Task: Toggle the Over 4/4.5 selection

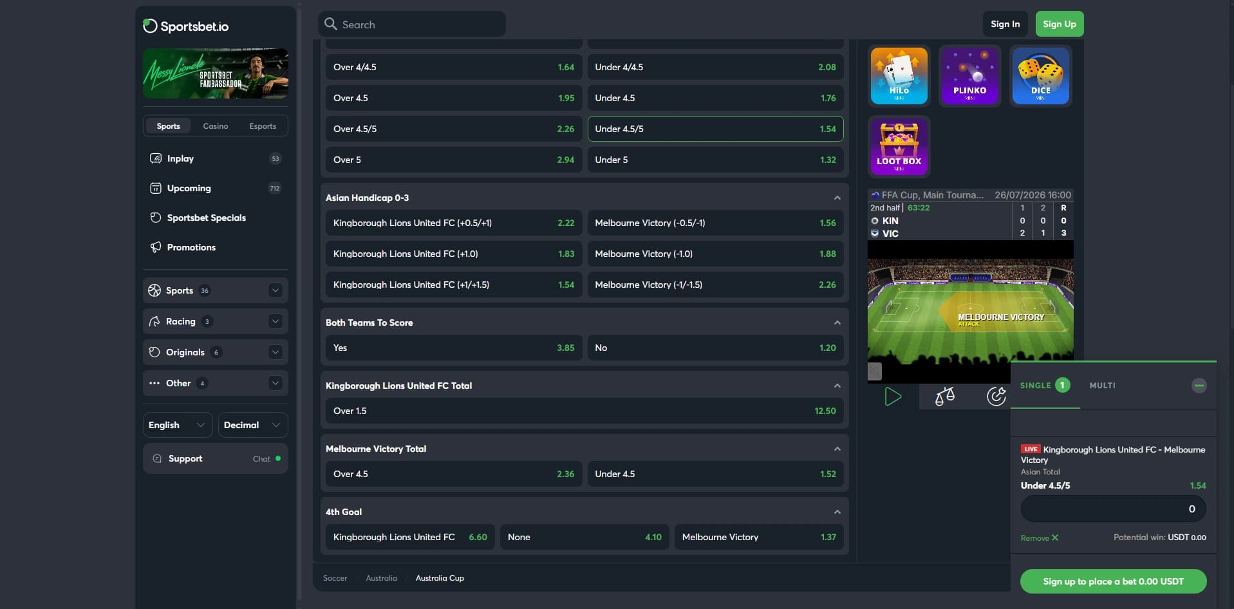Action: coord(454,67)
